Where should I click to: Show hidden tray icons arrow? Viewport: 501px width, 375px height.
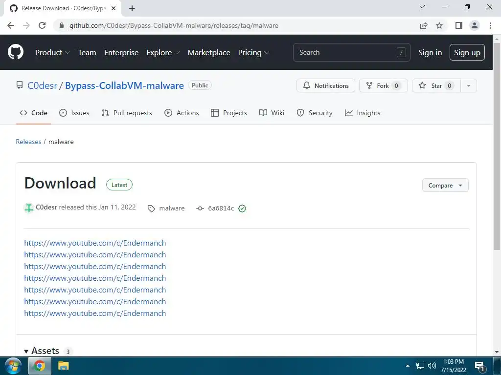tap(408, 366)
